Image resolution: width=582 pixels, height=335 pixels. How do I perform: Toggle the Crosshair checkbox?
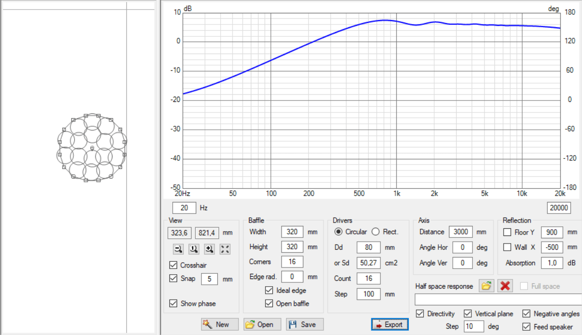pyautogui.click(x=173, y=265)
